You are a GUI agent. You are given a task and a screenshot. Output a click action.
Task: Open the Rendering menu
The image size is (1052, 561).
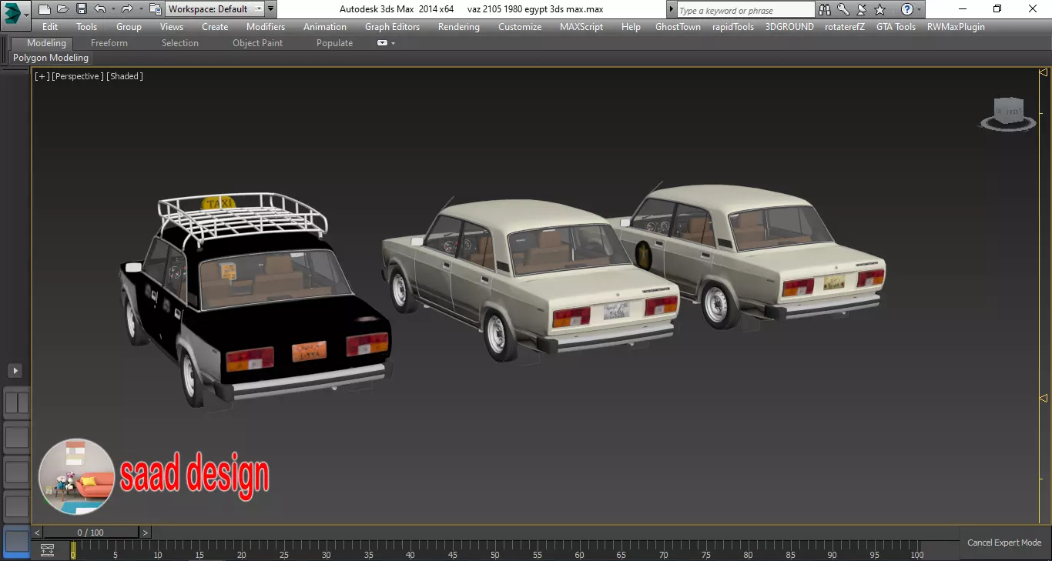[x=459, y=26]
